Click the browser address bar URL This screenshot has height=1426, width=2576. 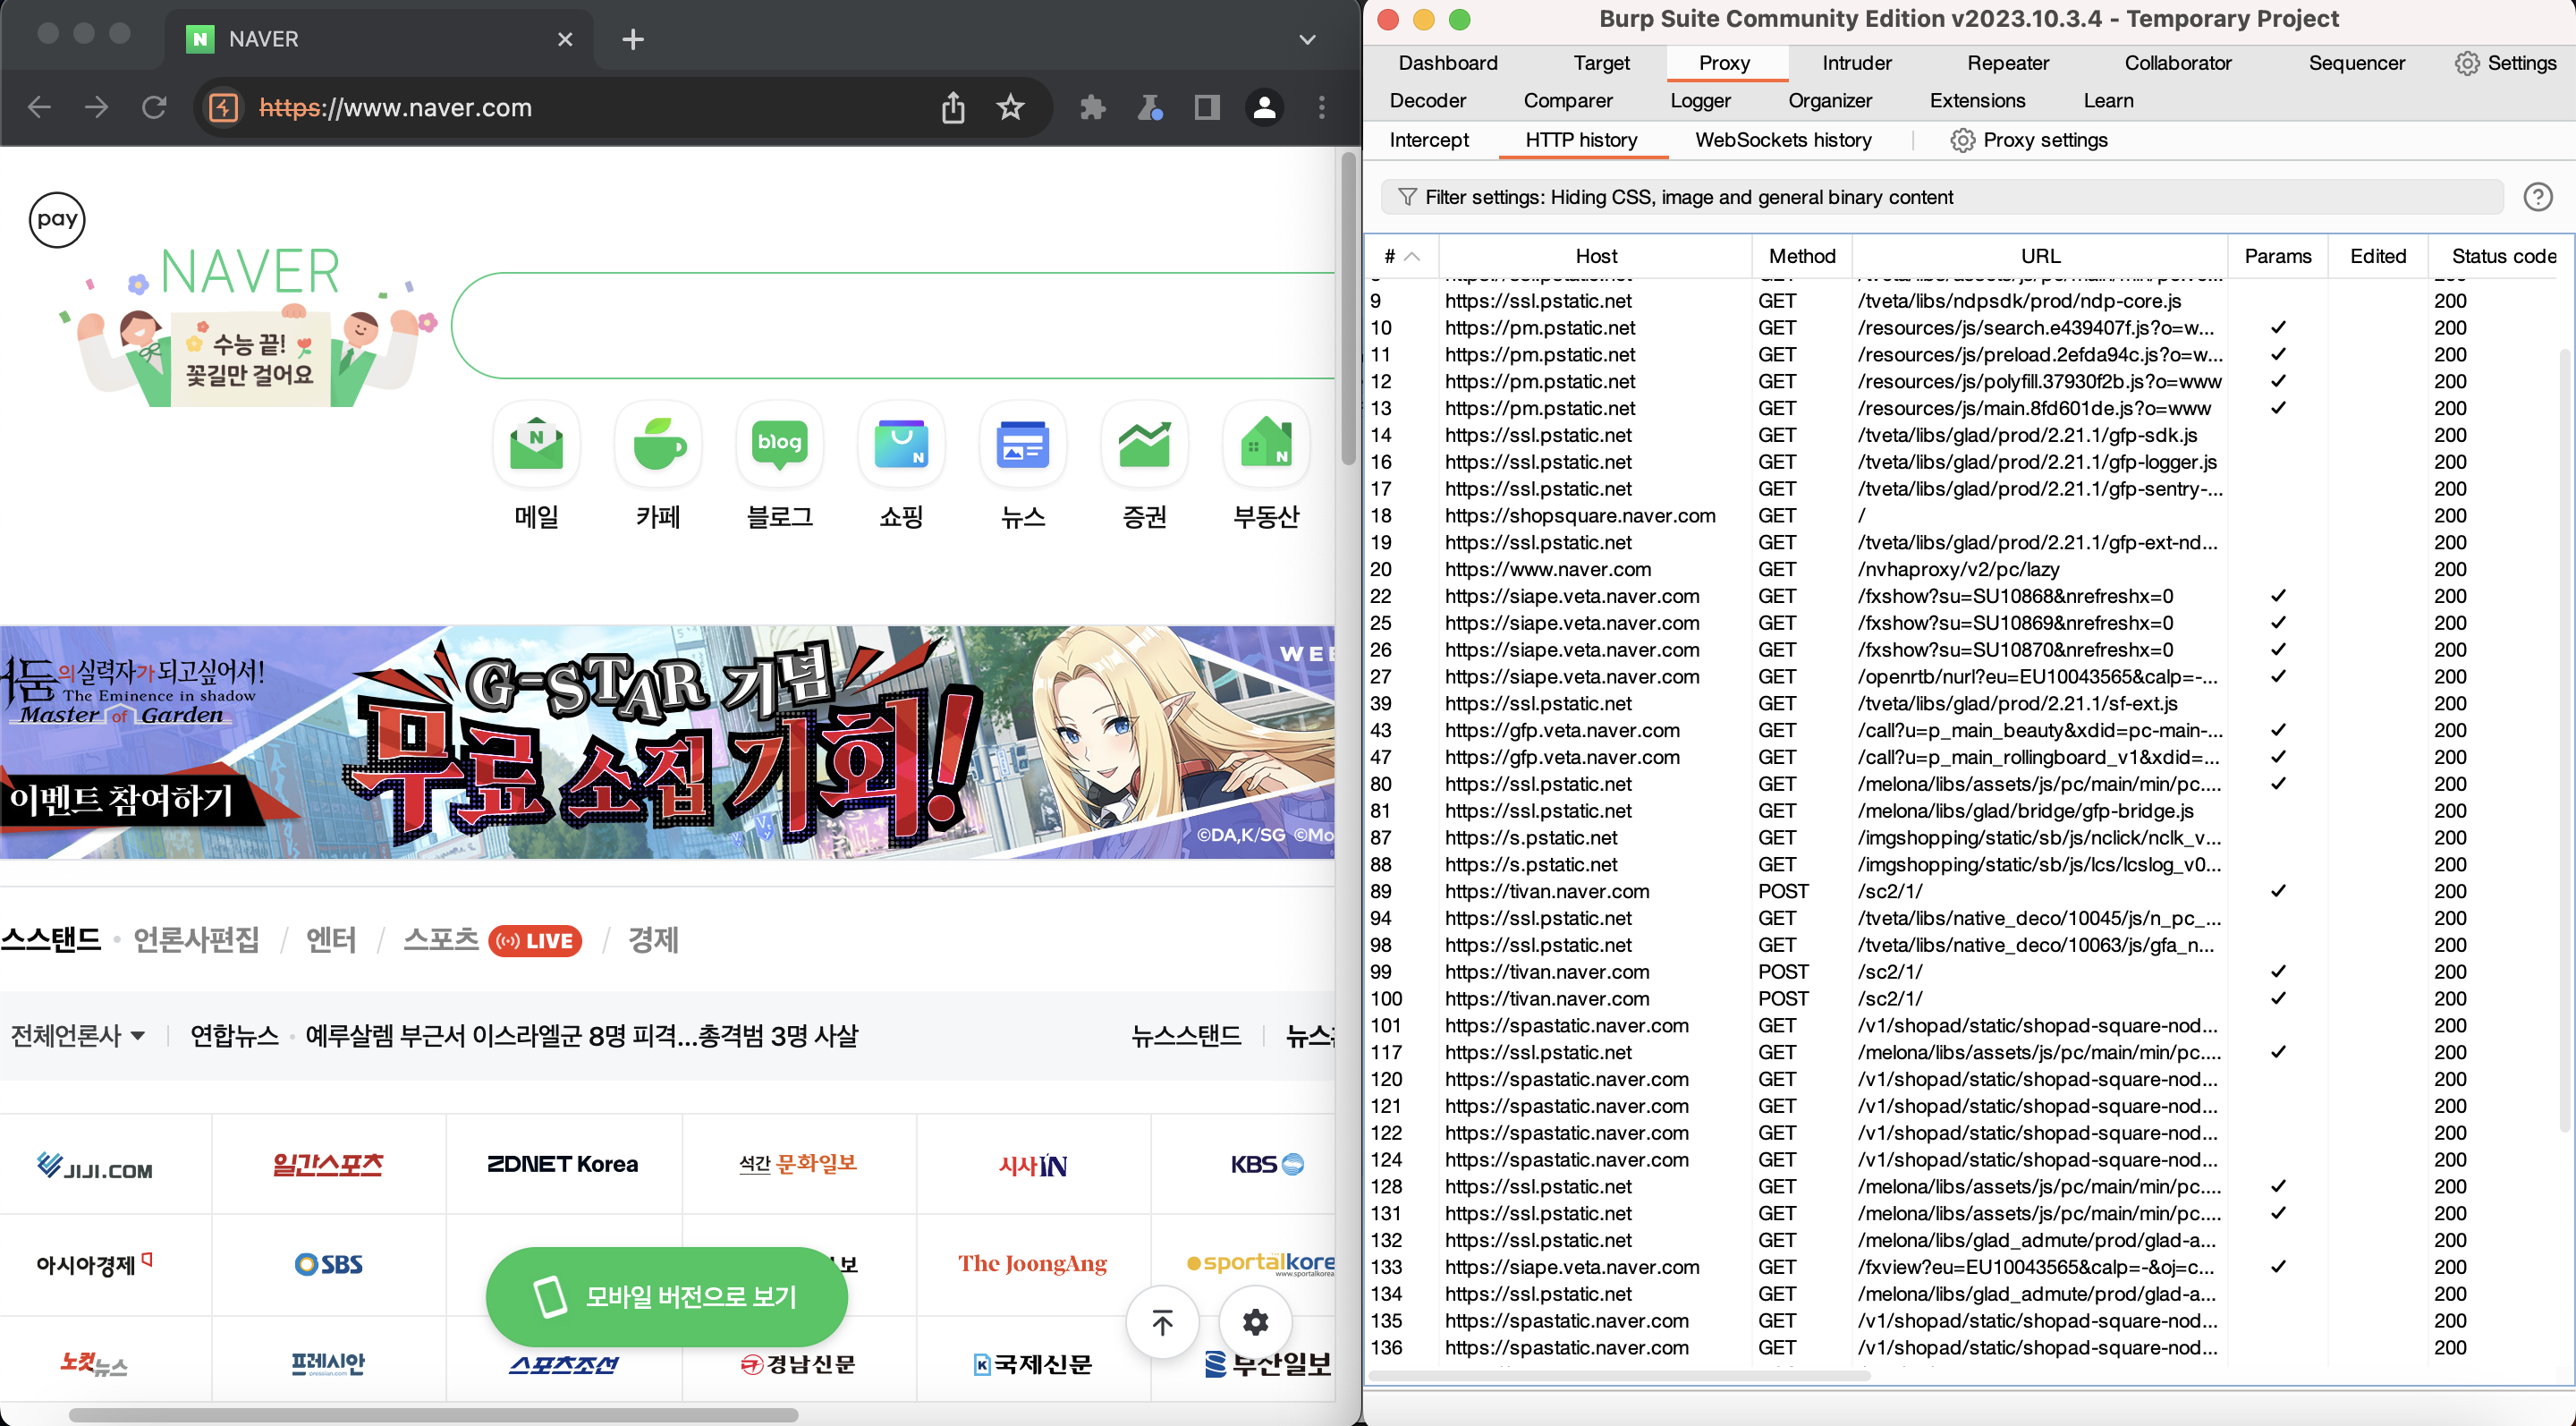395,107
